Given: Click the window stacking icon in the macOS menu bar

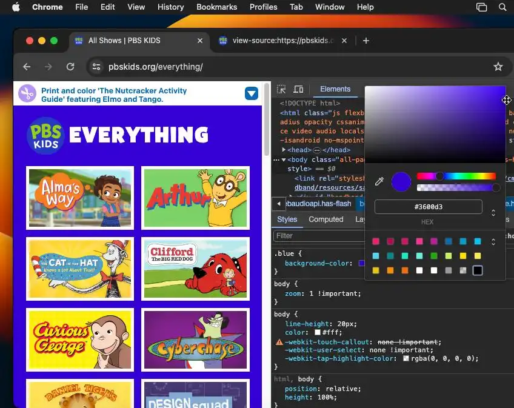Looking at the screenshot, I should (481, 7).
